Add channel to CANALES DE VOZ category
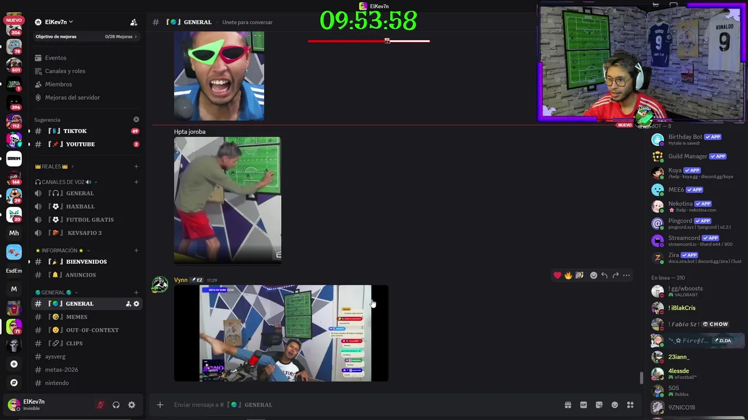This screenshot has height=420, width=748. coord(136,182)
